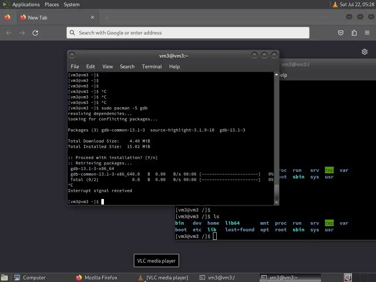This screenshot has height=282, width=376.
Task: Click terminal scrollbar down arrow
Action: click(276, 202)
